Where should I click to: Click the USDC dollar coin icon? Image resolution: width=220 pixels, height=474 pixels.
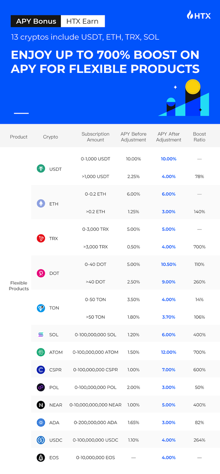[x=41, y=440]
